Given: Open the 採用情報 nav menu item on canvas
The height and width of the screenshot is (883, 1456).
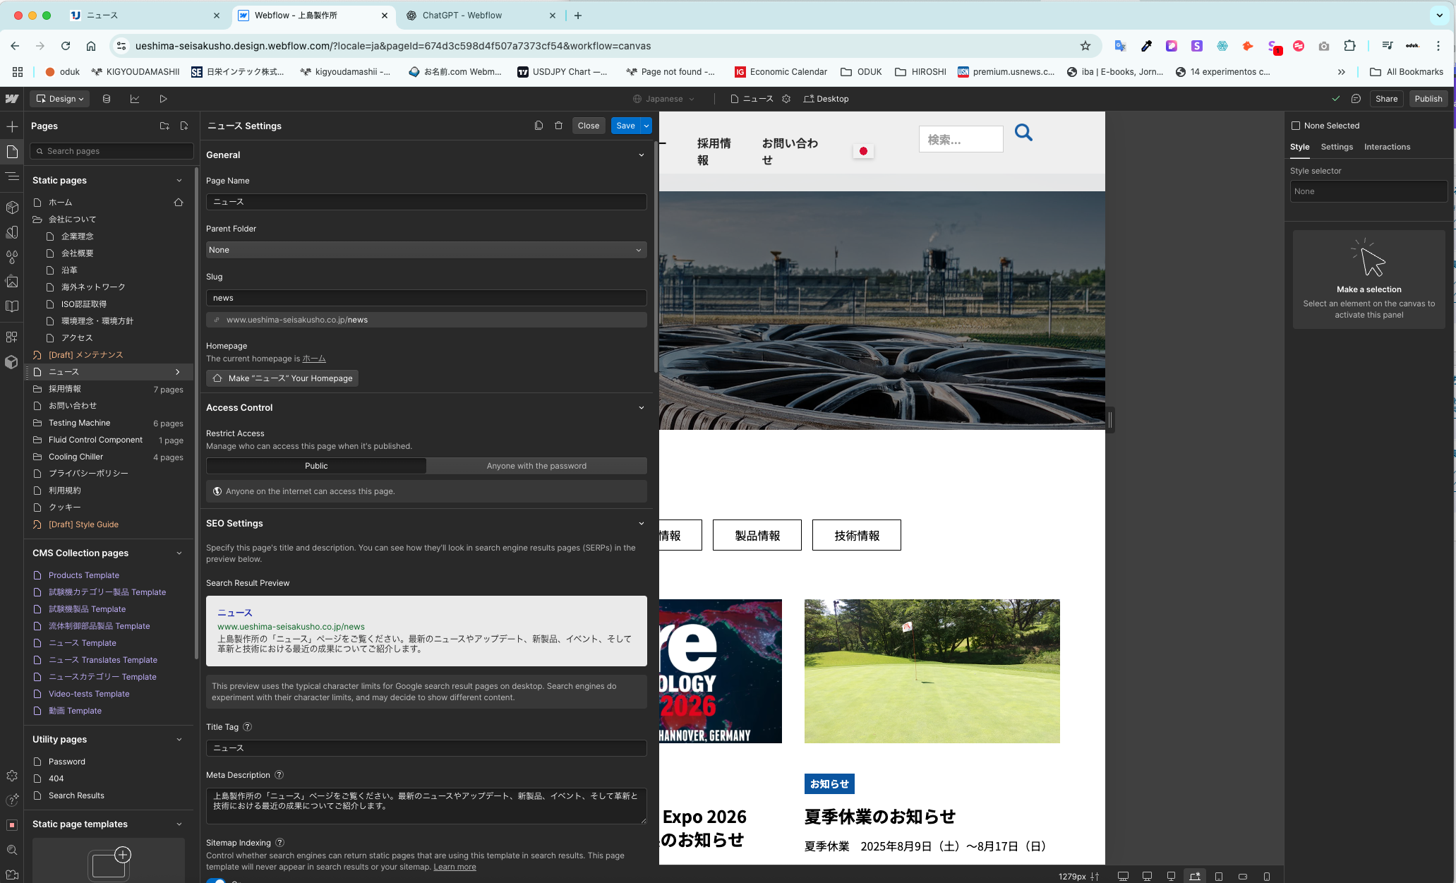Looking at the screenshot, I should (x=714, y=151).
